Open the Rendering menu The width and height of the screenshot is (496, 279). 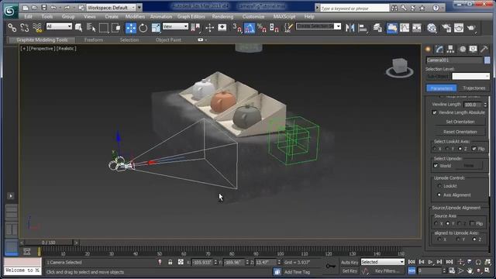coord(222,16)
